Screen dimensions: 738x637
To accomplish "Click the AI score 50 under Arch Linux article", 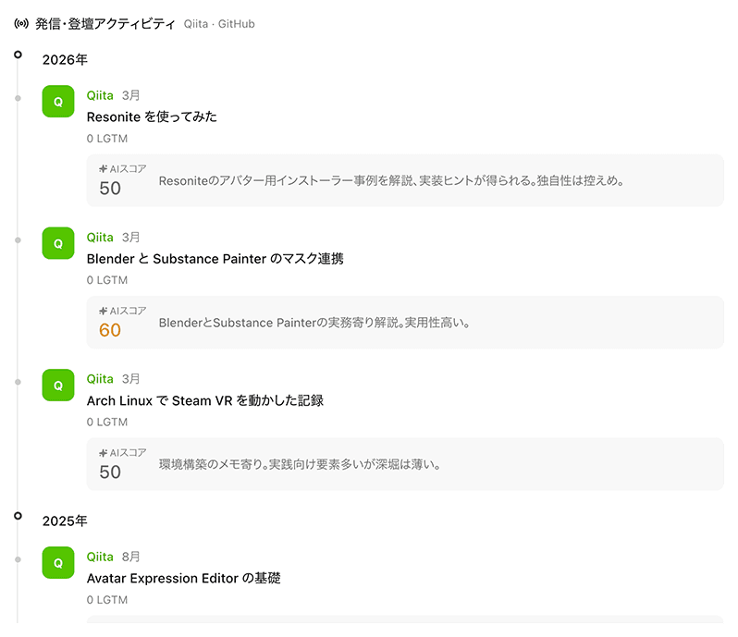I will [x=110, y=472].
